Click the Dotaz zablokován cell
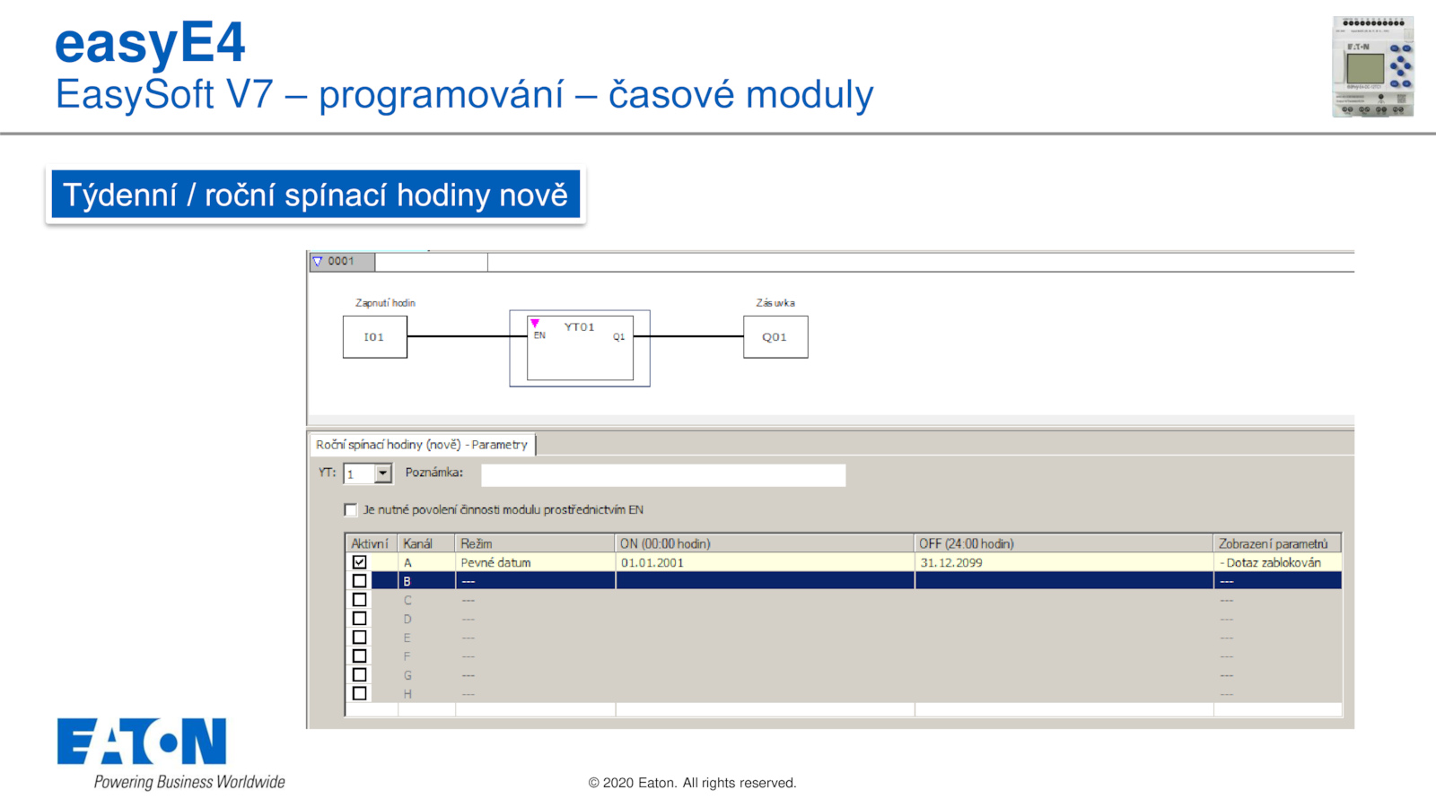 coord(1277,562)
